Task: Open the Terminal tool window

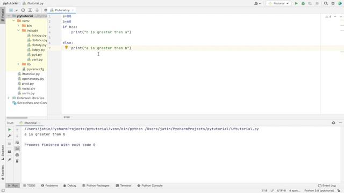Action: tap(123, 185)
